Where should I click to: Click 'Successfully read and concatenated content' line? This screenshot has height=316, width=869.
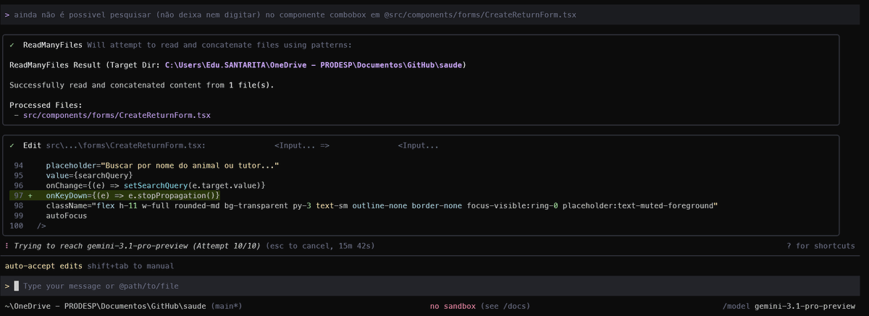coord(142,85)
